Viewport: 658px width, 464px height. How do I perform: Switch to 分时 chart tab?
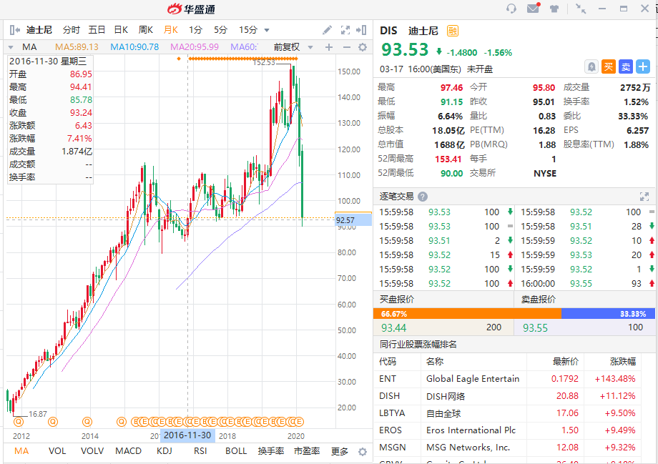(72, 30)
